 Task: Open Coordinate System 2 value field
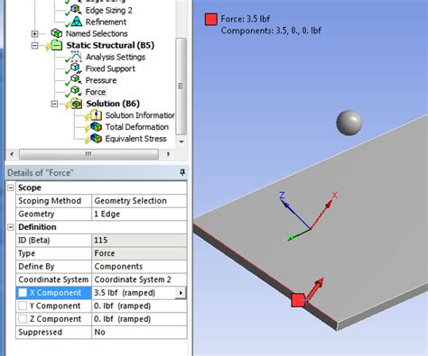[x=139, y=279]
